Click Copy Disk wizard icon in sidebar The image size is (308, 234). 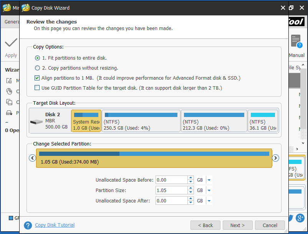pos(9,102)
